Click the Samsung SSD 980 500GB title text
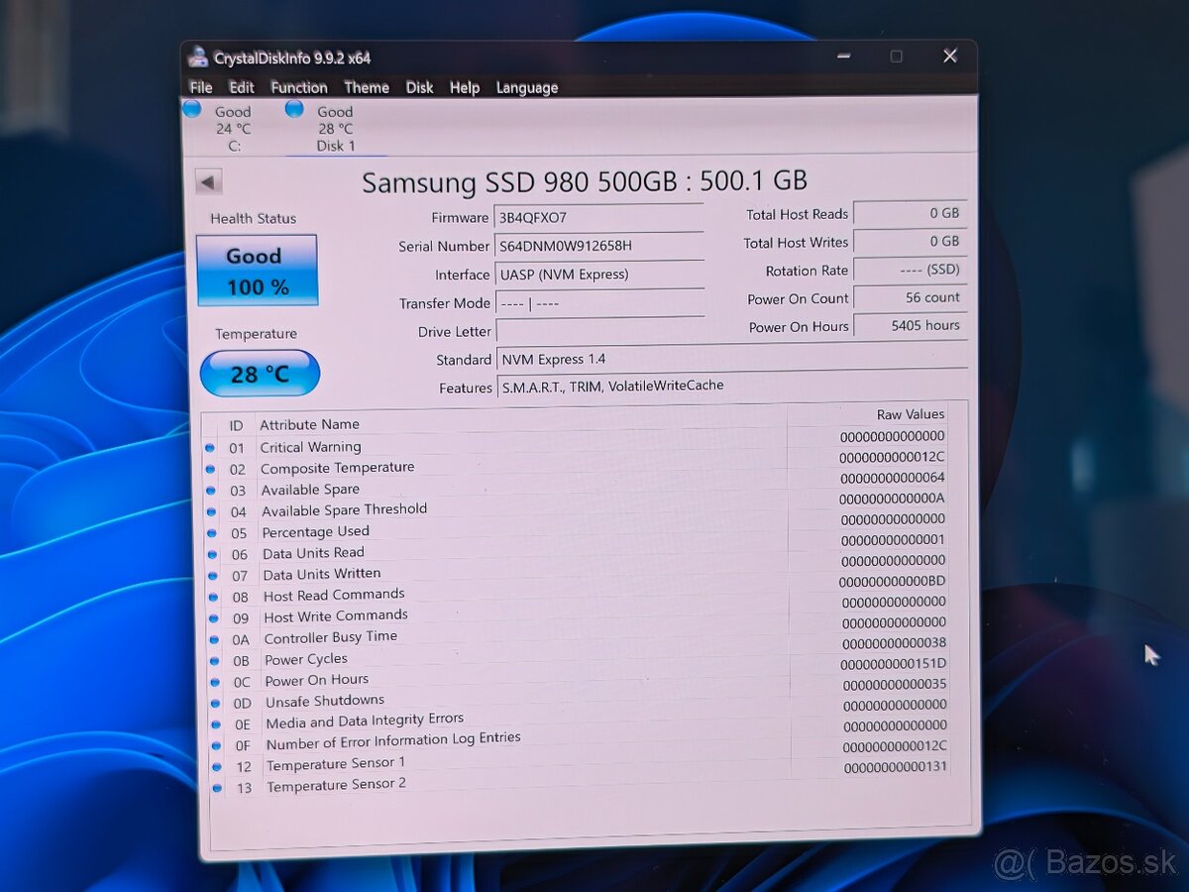Image resolution: width=1189 pixels, height=892 pixels. click(585, 181)
